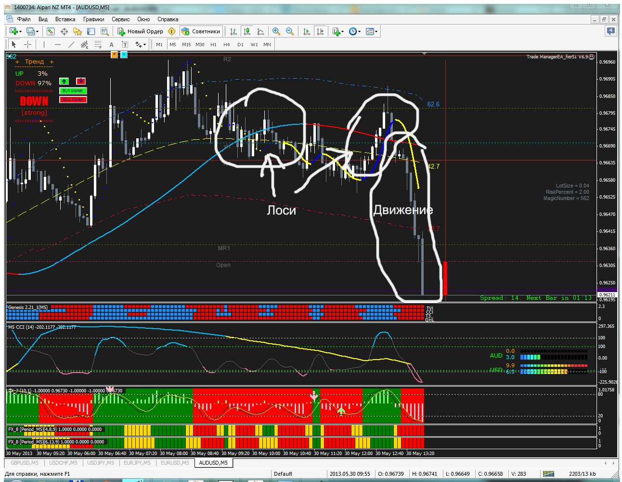Expand Profiles dropdown arrow
Screen dimensions: 622x482
(x=38, y=32)
